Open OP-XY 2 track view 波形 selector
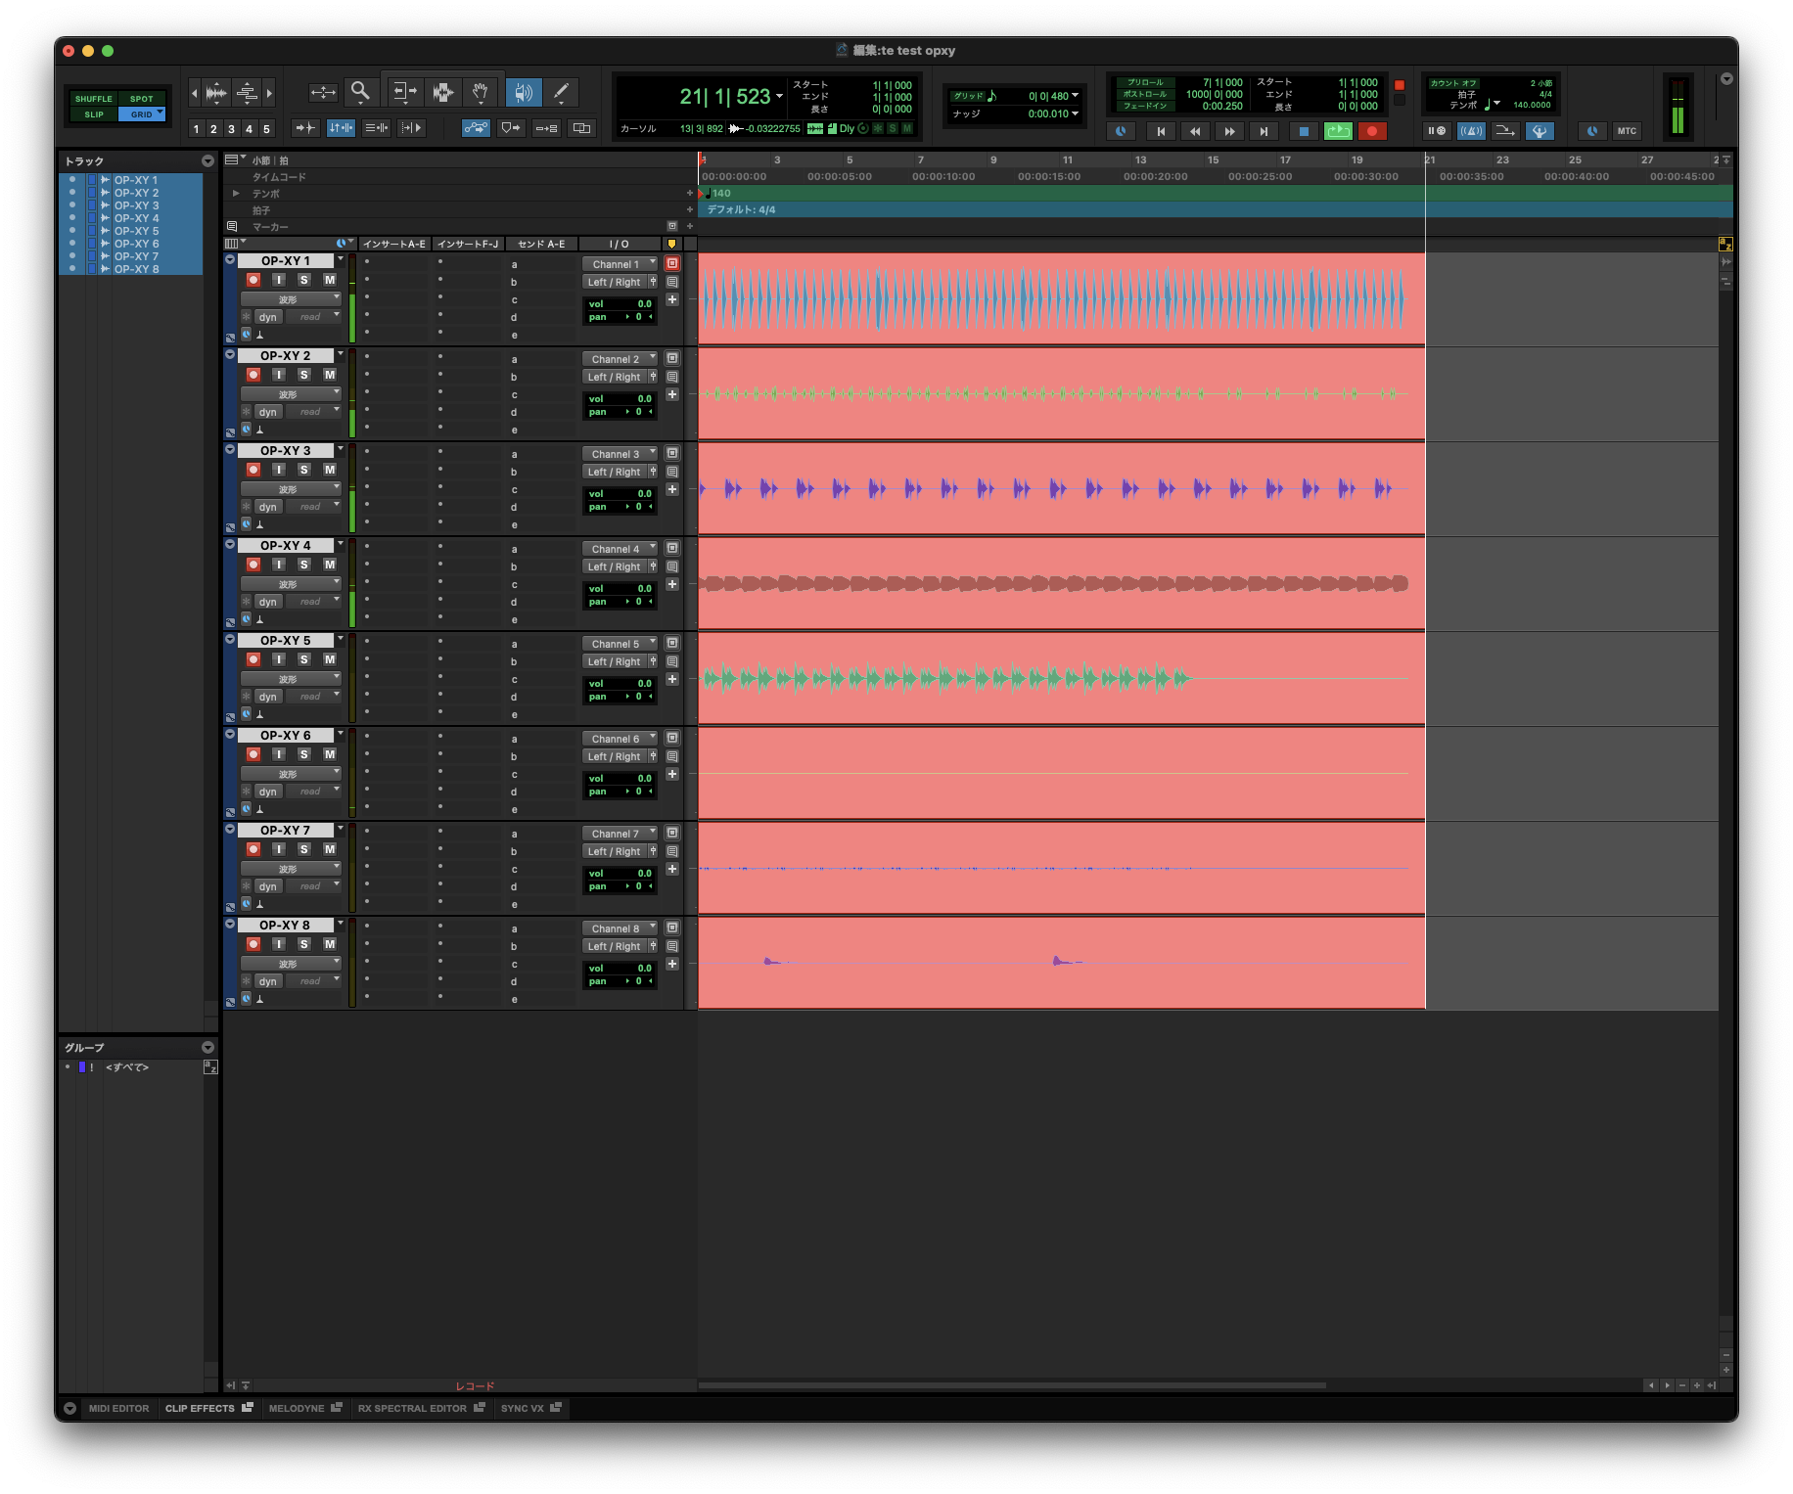 (291, 394)
